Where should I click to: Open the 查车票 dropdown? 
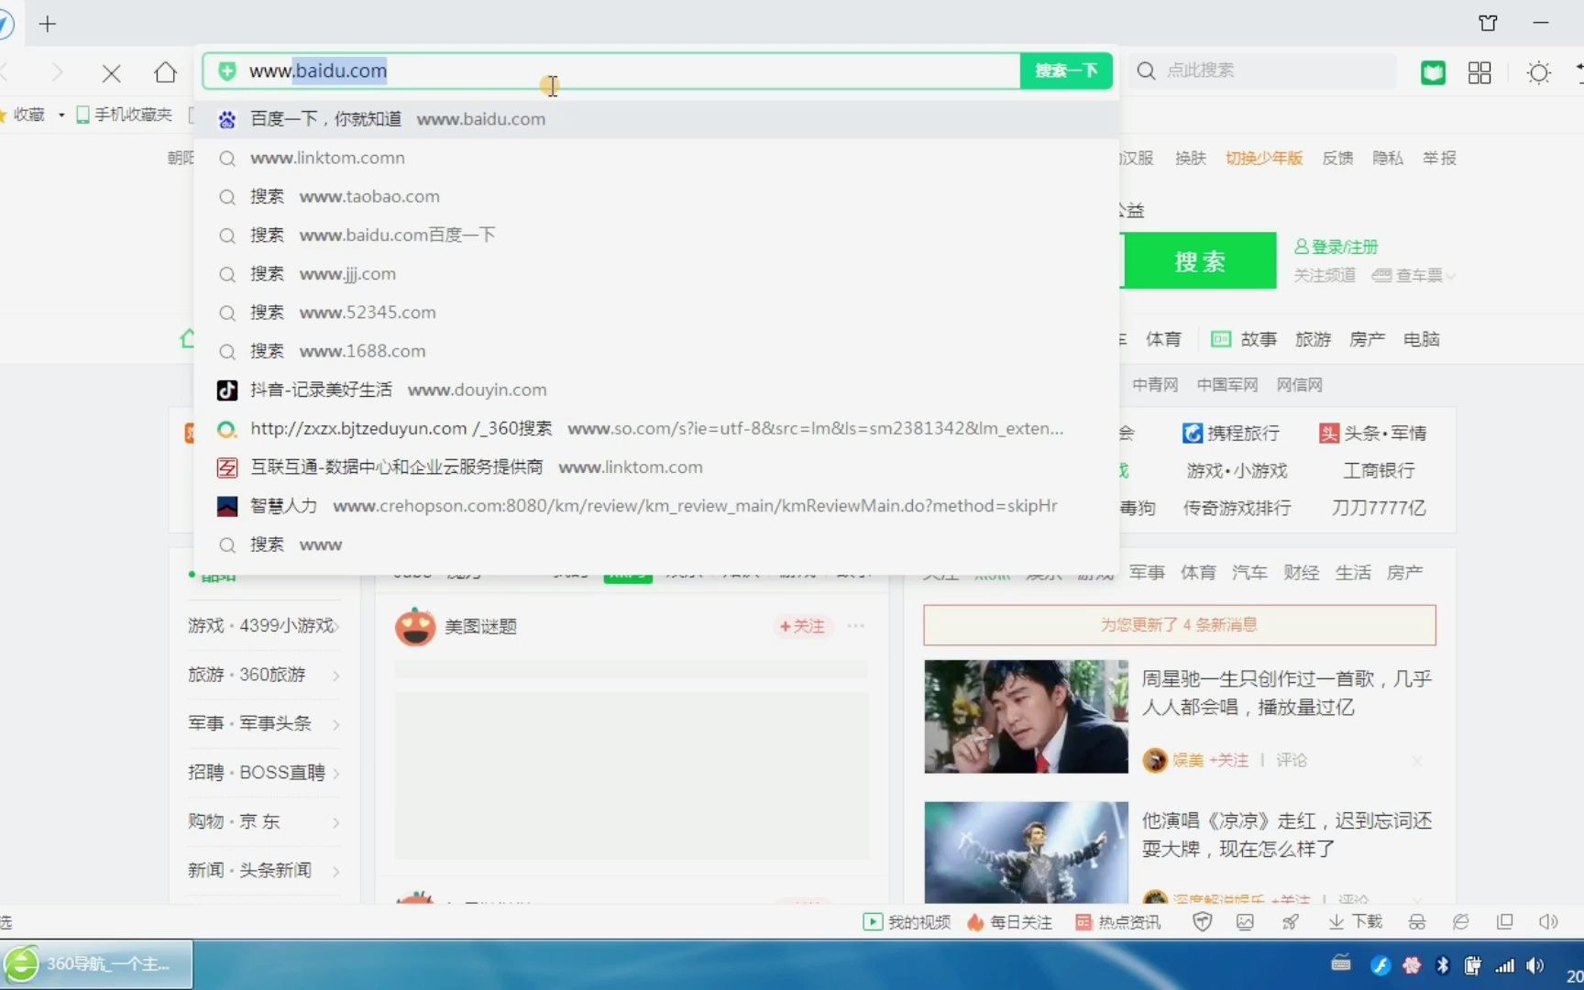coord(1413,276)
